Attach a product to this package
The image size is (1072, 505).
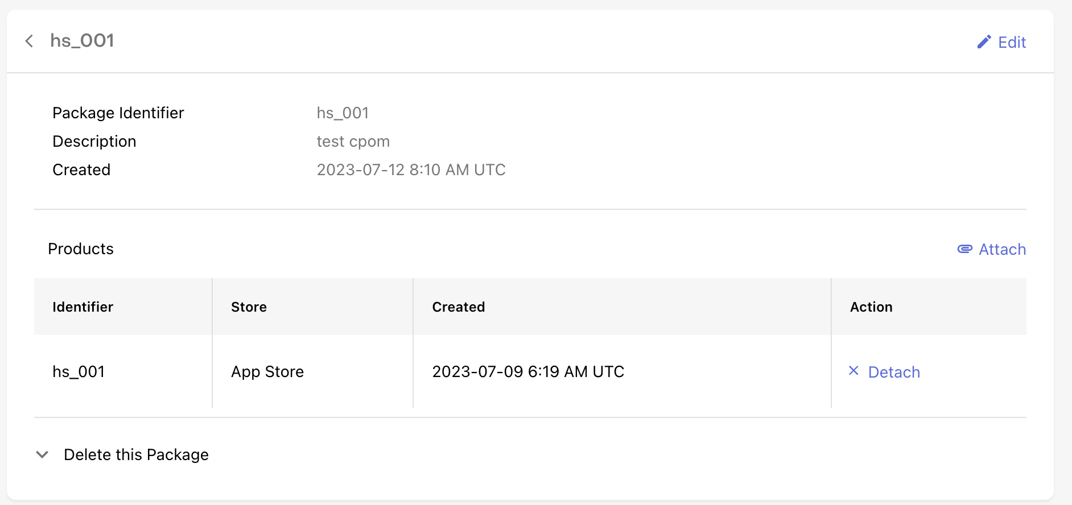[1002, 249]
